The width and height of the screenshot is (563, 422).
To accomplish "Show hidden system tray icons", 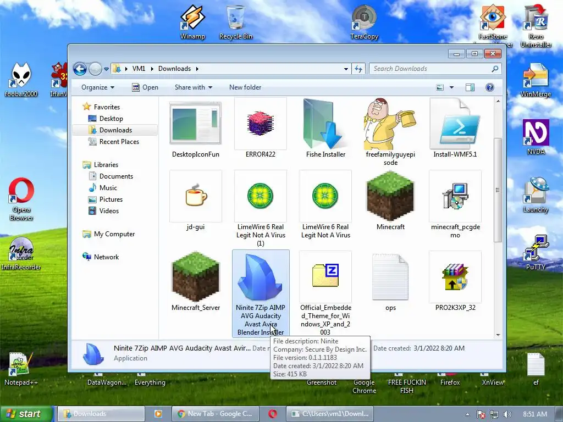I will tap(467, 414).
